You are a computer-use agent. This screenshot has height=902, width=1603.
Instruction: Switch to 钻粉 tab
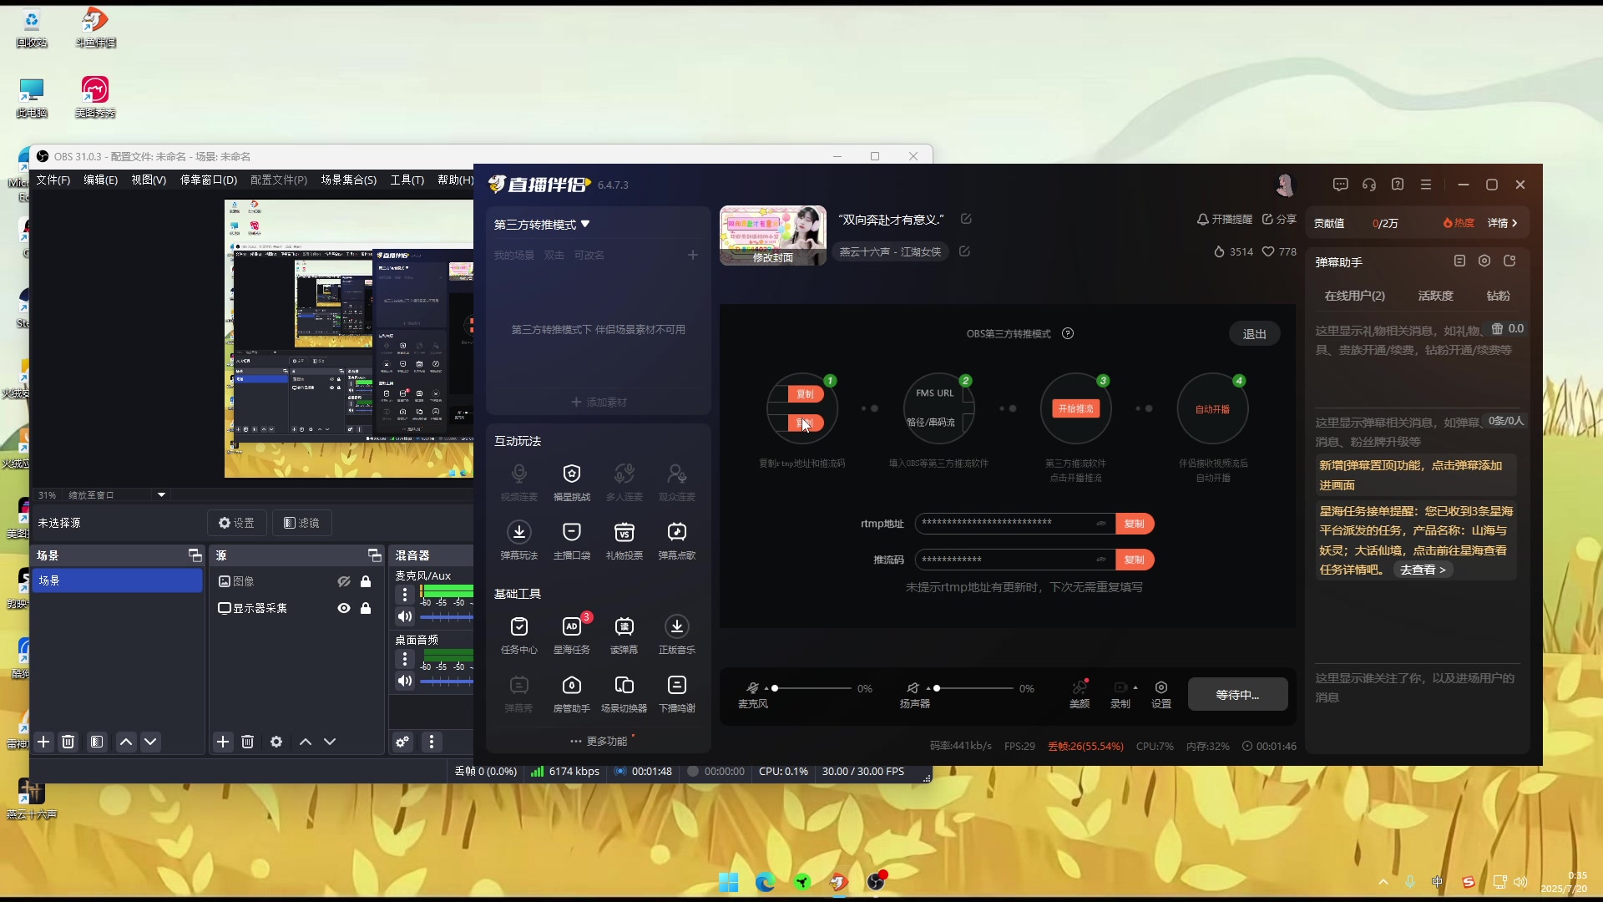[x=1498, y=296]
